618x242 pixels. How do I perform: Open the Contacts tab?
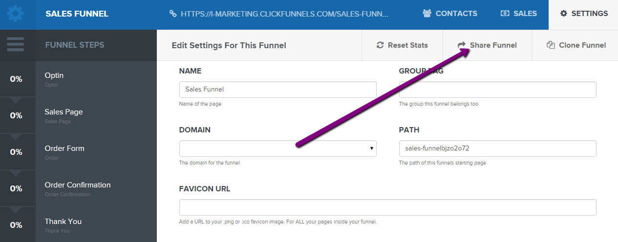(x=450, y=14)
